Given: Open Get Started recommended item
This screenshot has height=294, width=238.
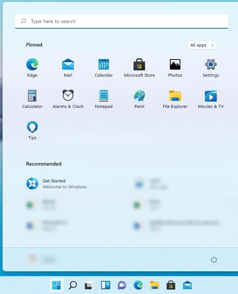Looking at the screenshot, I should 57,183.
